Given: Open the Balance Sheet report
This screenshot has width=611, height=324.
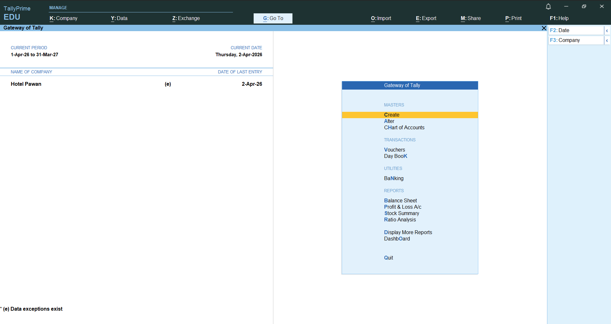Looking at the screenshot, I should (400, 201).
